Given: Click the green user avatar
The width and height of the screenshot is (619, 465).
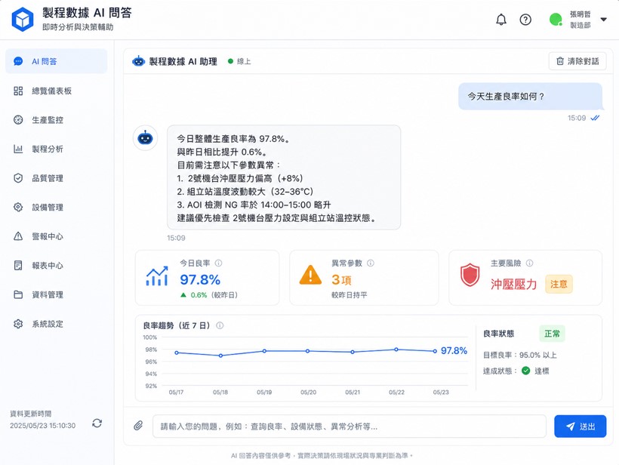Looking at the screenshot, I should tap(556, 20).
